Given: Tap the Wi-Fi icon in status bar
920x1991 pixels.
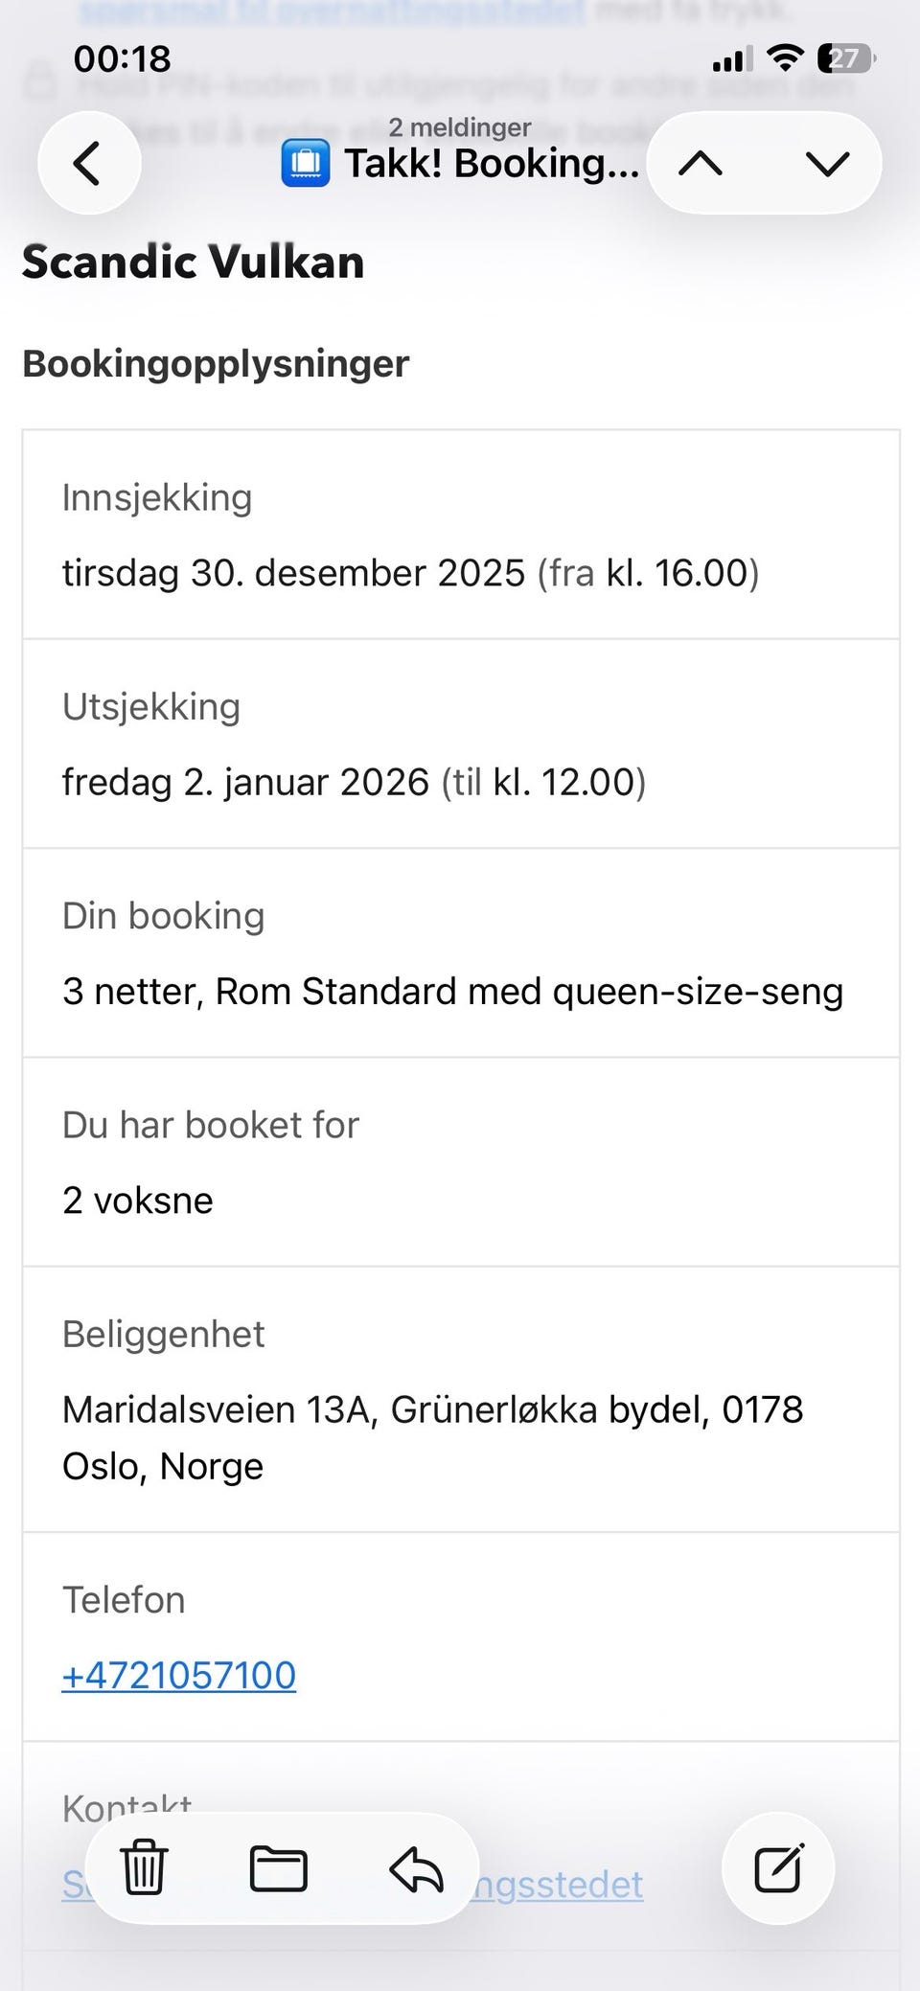Looking at the screenshot, I should click(x=787, y=58).
